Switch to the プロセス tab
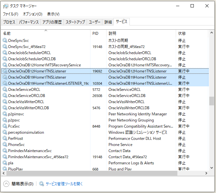 [x=9, y=22]
